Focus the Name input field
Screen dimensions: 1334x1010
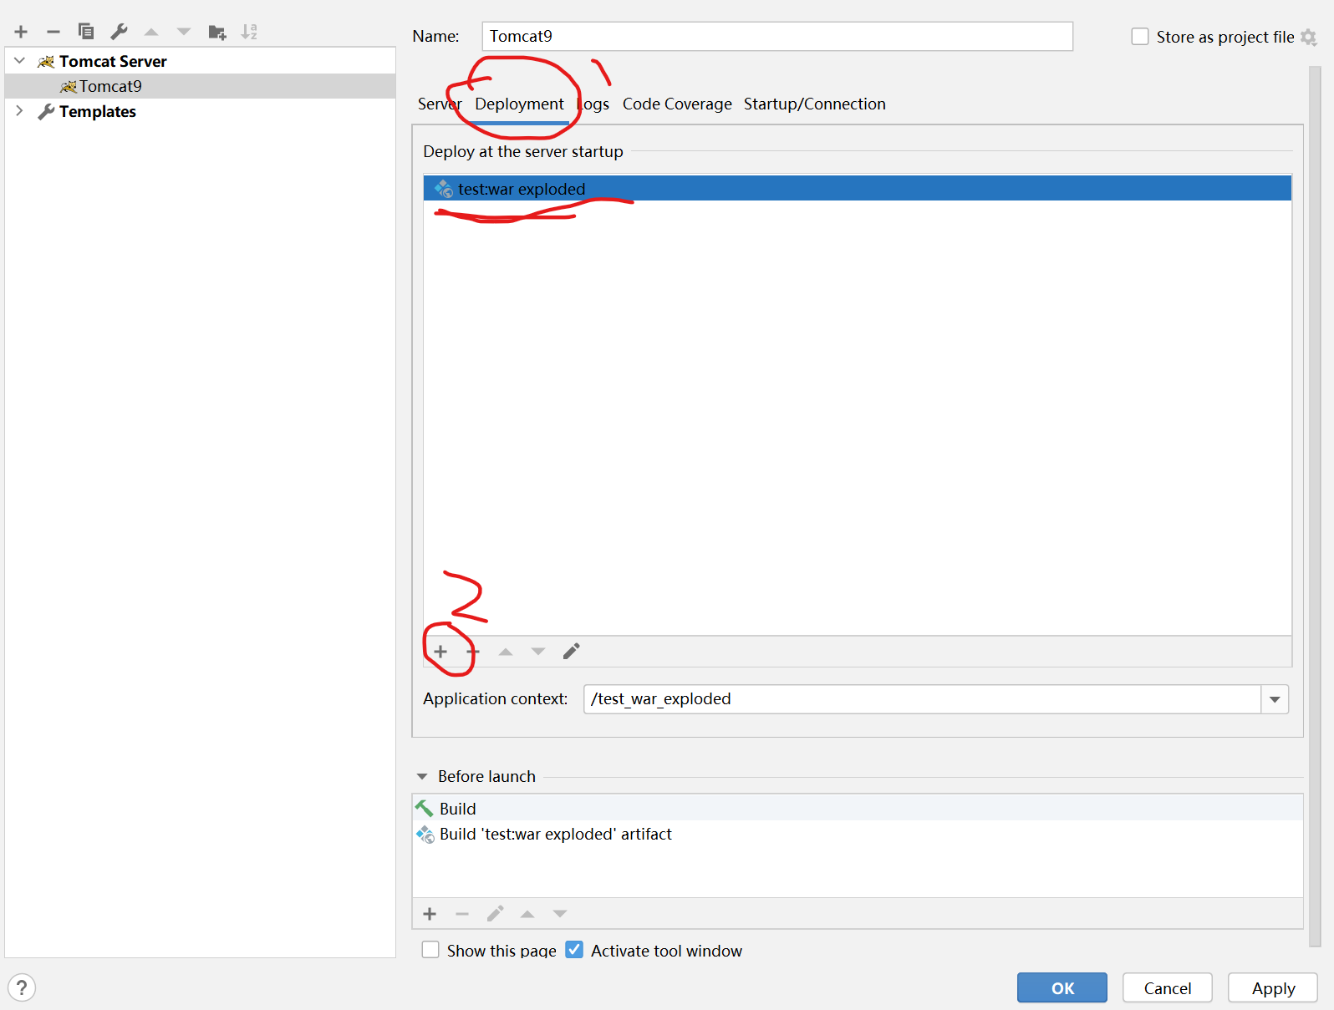tap(777, 36)
